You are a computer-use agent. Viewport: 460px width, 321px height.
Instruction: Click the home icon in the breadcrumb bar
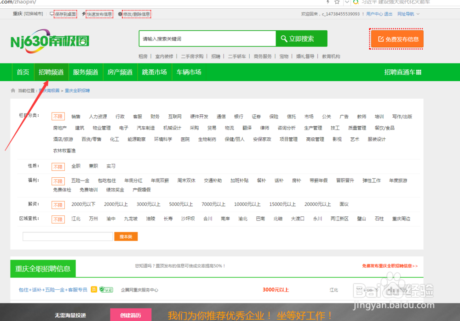point(13,90)
